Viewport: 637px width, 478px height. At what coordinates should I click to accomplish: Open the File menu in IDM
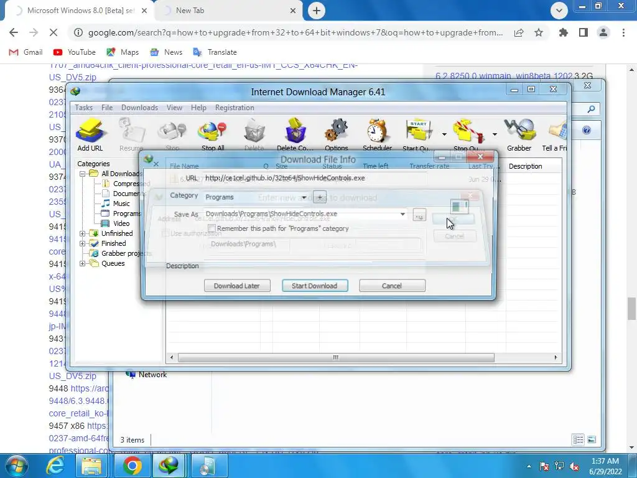tap(107, 108)
